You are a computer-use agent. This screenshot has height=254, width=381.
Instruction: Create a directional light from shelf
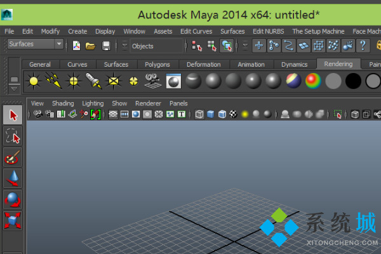[53, 81]
